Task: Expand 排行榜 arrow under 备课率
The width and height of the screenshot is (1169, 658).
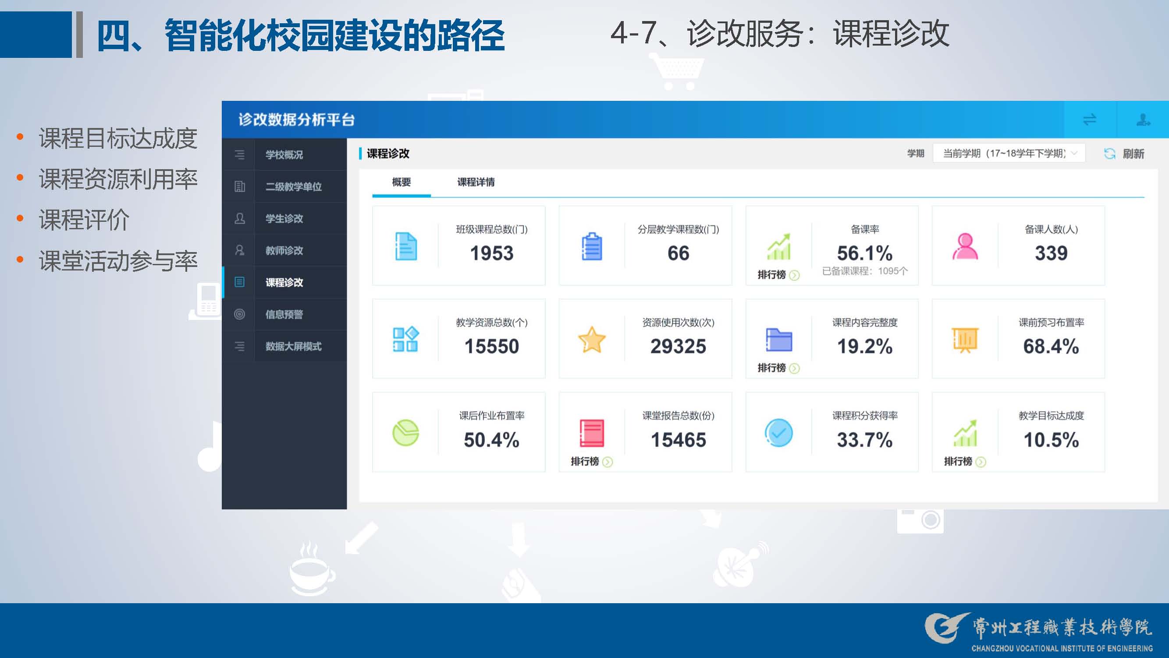Action: 794,275
